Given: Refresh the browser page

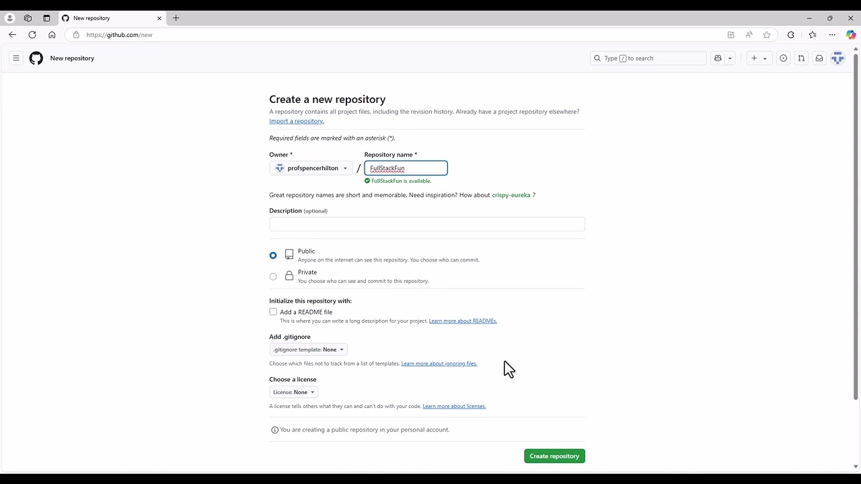Looking at the screenshot, I should coord(32,35).
